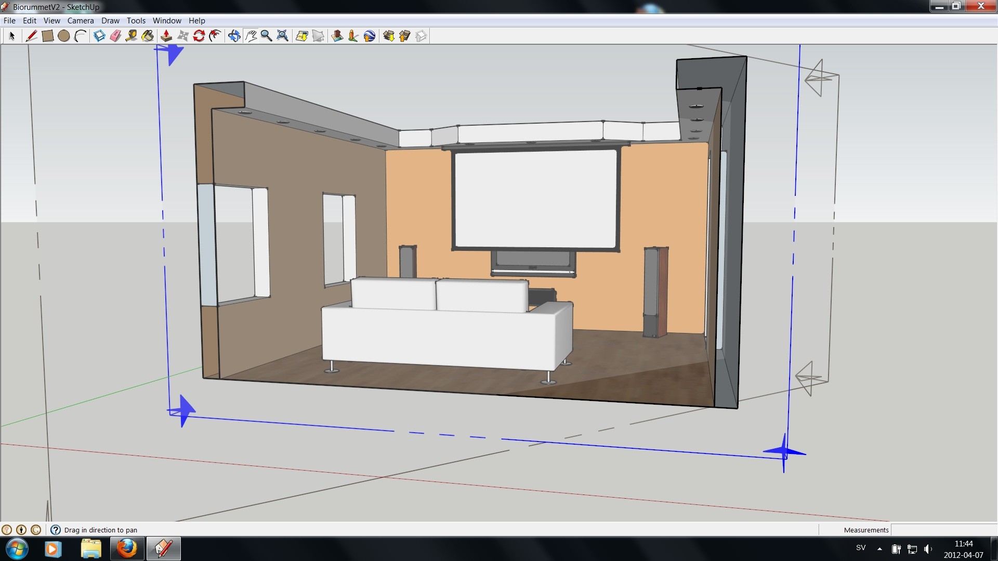Activate the Rotate tool
This screenshot has width=998, height=561.
pos(199,36)
